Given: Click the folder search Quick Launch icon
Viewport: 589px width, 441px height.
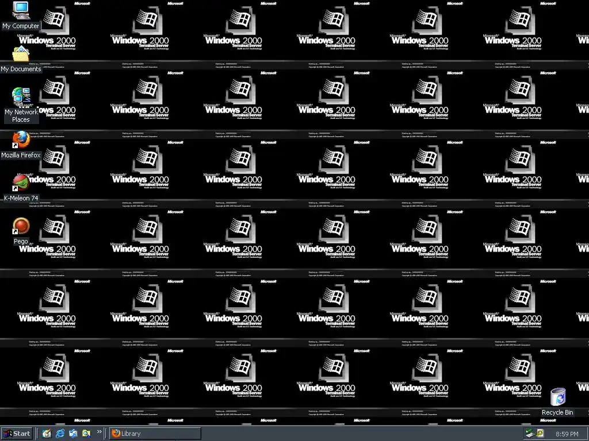Looking at the screenshot, I should pyautogui.click(x=86, y=434).
